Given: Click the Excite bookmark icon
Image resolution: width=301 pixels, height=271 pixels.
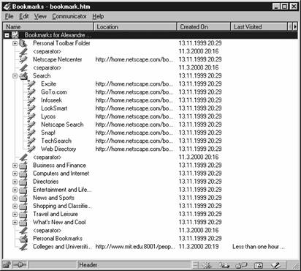Looking at the screenshot, I should (x=31, y=84).
